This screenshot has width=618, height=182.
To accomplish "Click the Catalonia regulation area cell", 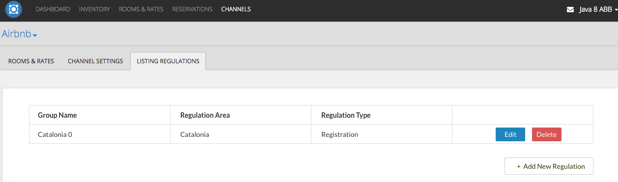I will [241, 134].
